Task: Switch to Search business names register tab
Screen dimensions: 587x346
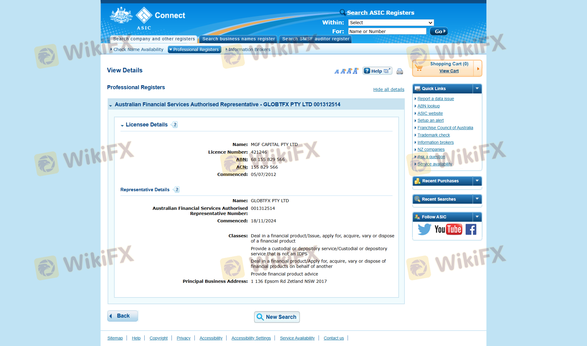Action: [x=238, y=39]
